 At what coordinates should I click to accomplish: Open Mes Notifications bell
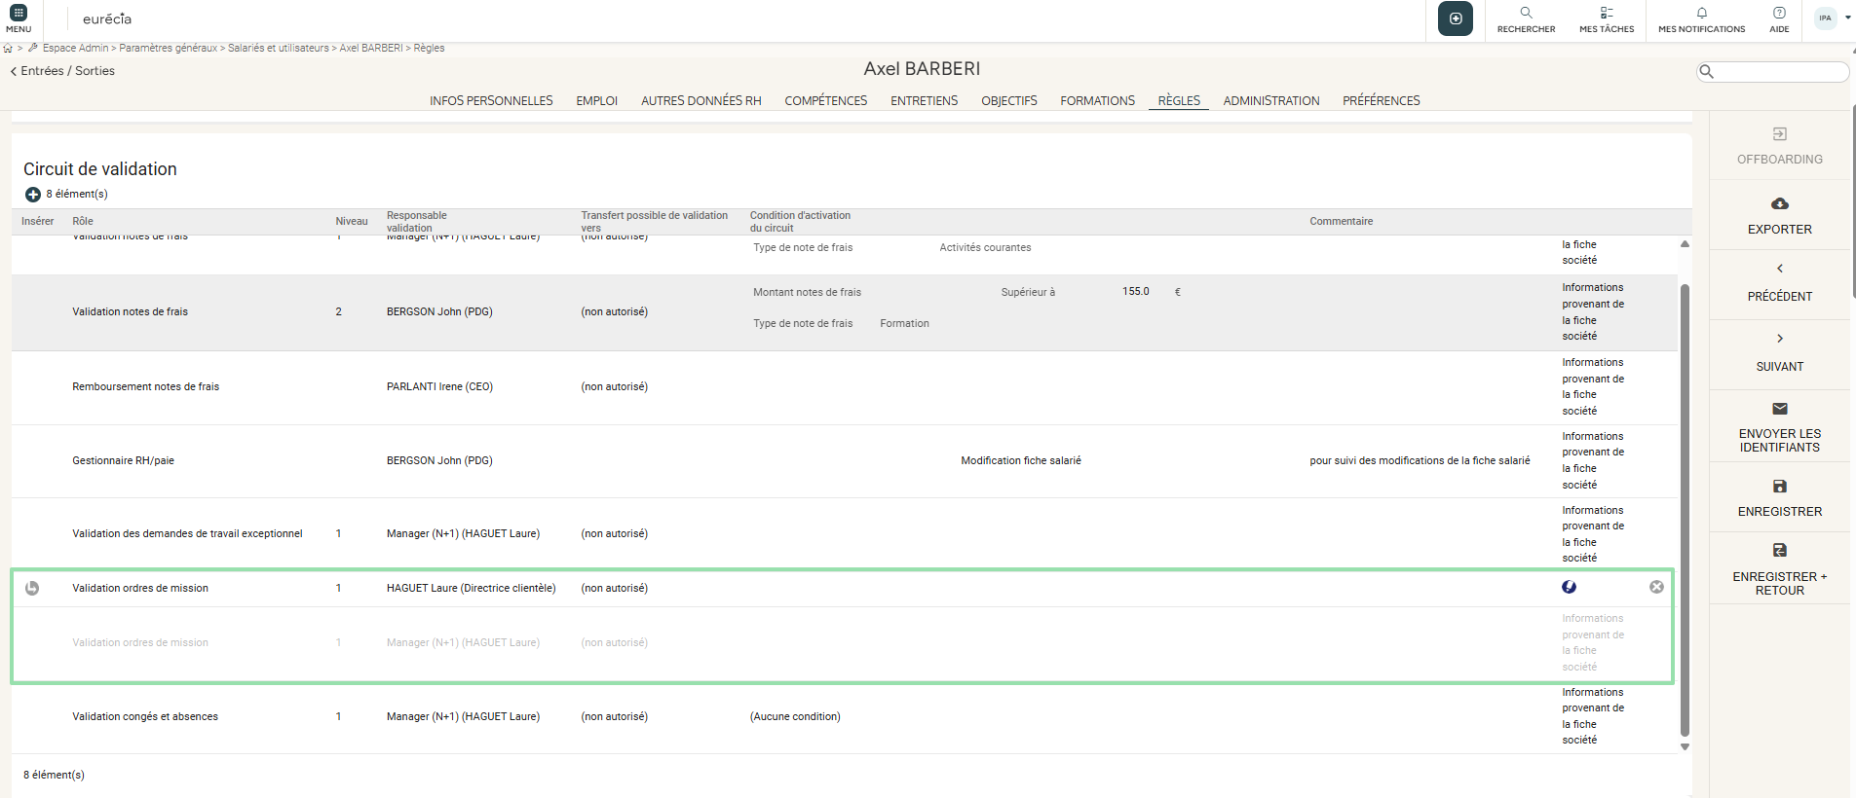click(x=1701, y=14)
